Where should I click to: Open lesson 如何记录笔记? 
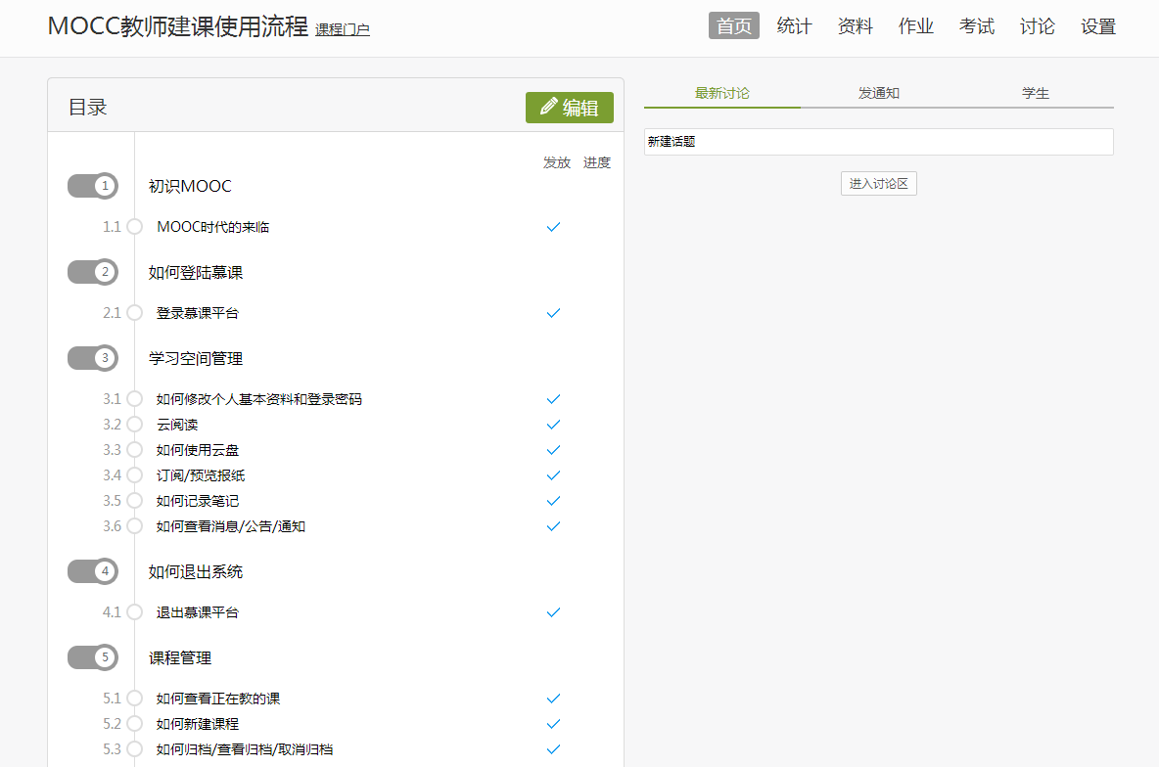pyautogui.click(x=198, y=501)
